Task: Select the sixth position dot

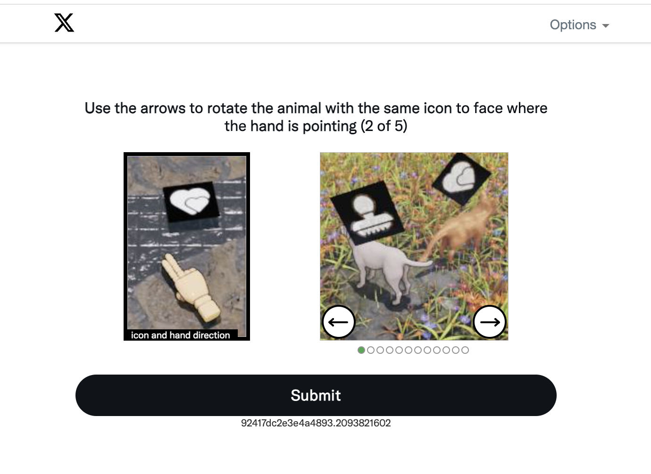Action: pyautogui.click(x=409, y=350)
